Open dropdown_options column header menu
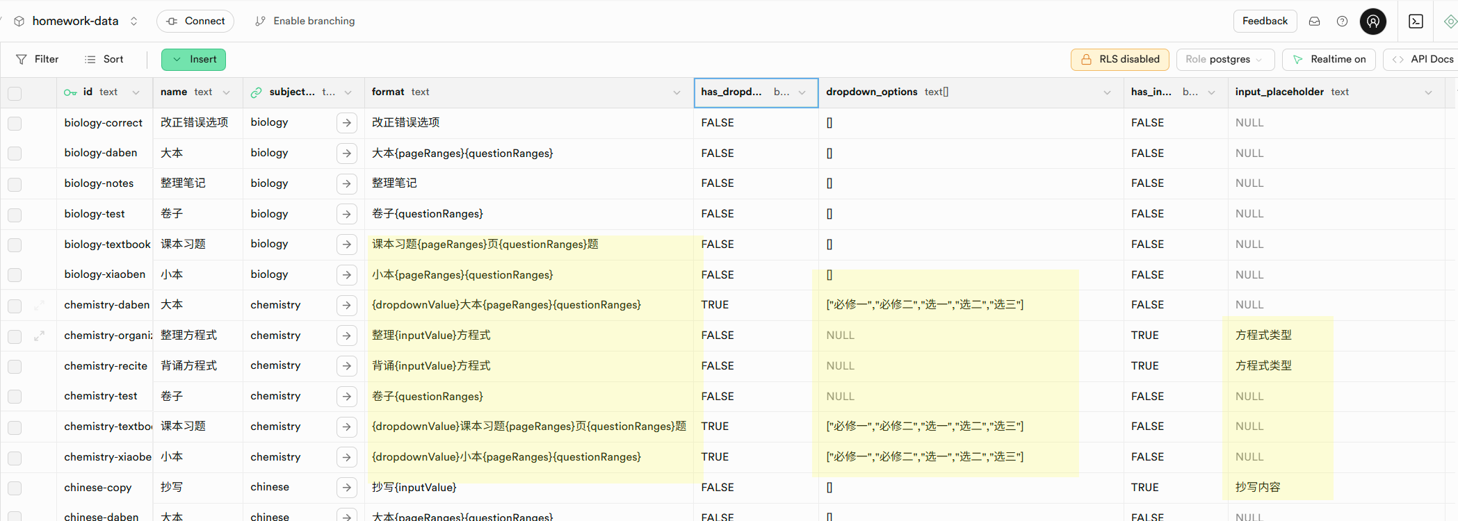This screenshot has height=521, width=1458. (x=1107, y=92)
